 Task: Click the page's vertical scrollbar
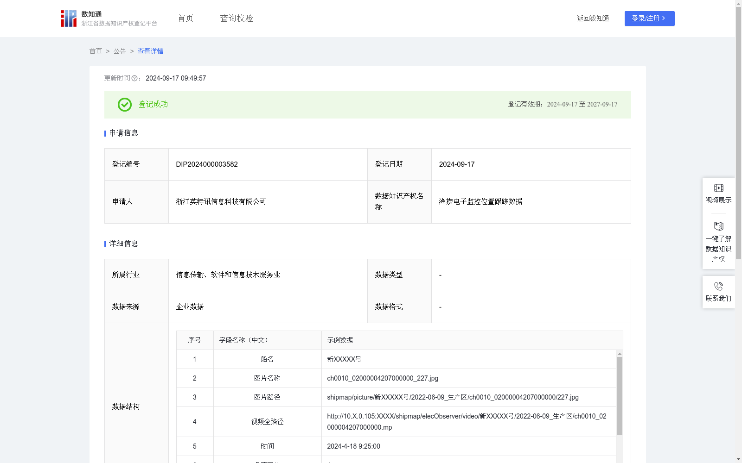tap(738, 133)
